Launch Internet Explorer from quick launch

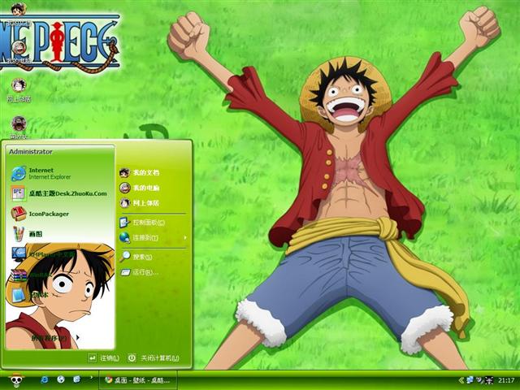(x=45, y=379)
